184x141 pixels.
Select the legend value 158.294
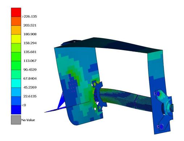30,43
